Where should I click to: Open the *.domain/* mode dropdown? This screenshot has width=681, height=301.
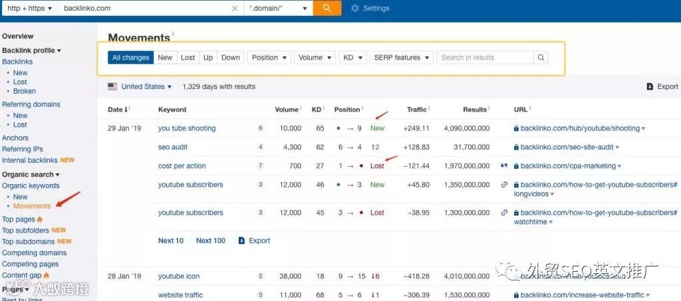(x=278, y=8)
